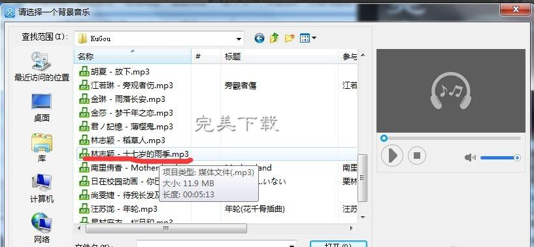Click the mp3 icon of 金琳 - 雨落长安
The image size is (534, 247).
(84, 99)
